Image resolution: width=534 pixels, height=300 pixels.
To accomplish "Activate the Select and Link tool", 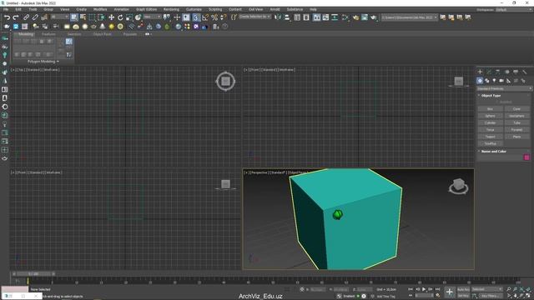I will point(27,17).
